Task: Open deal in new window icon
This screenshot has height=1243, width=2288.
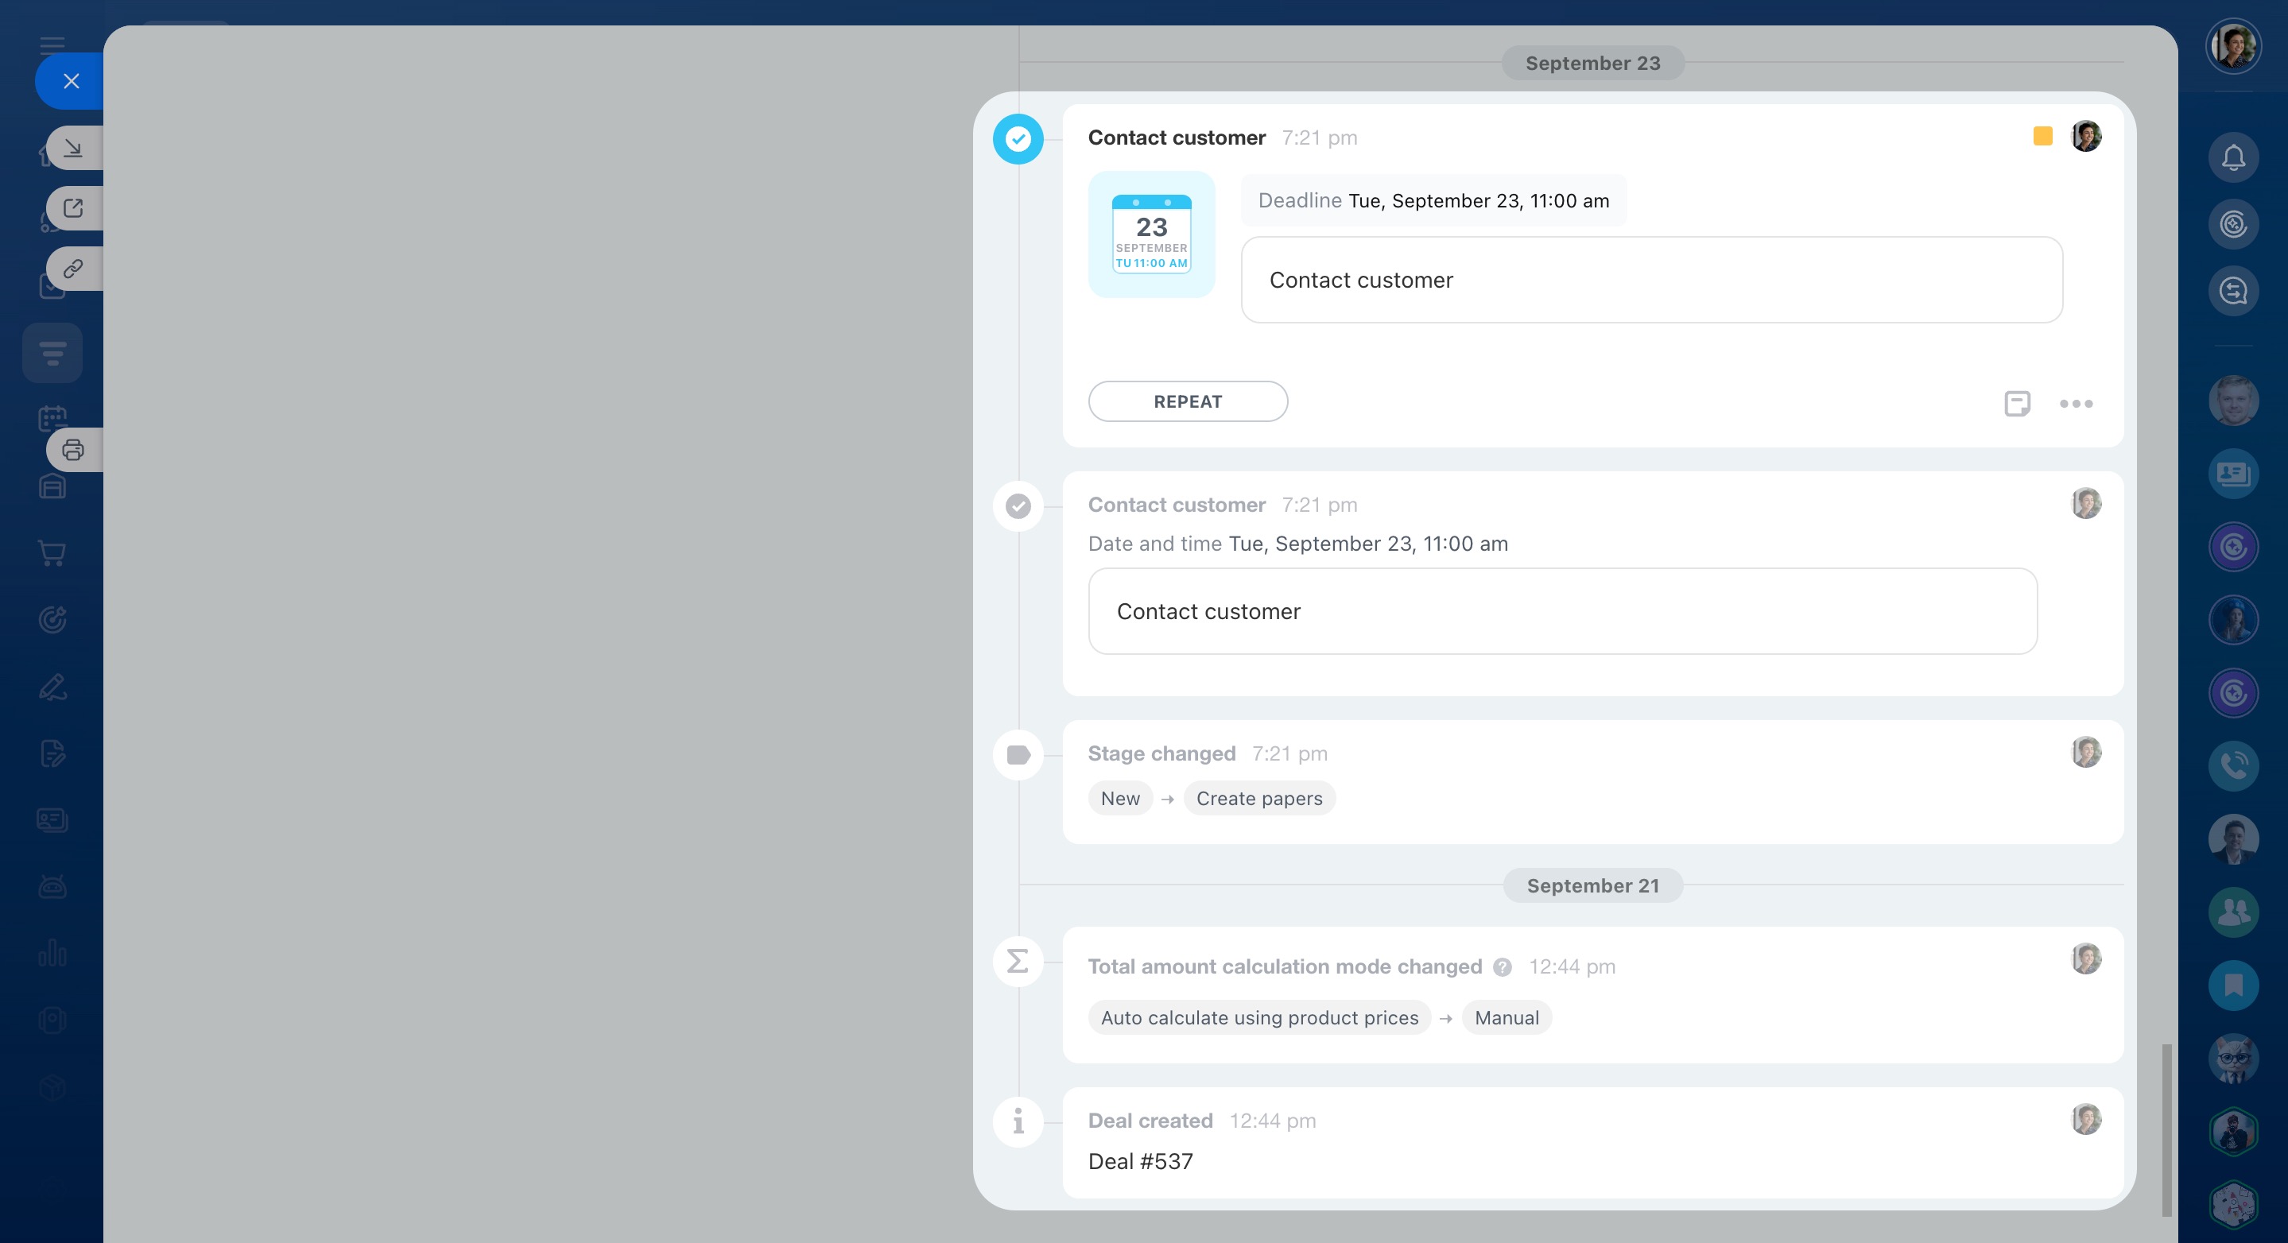Action: 73,209
